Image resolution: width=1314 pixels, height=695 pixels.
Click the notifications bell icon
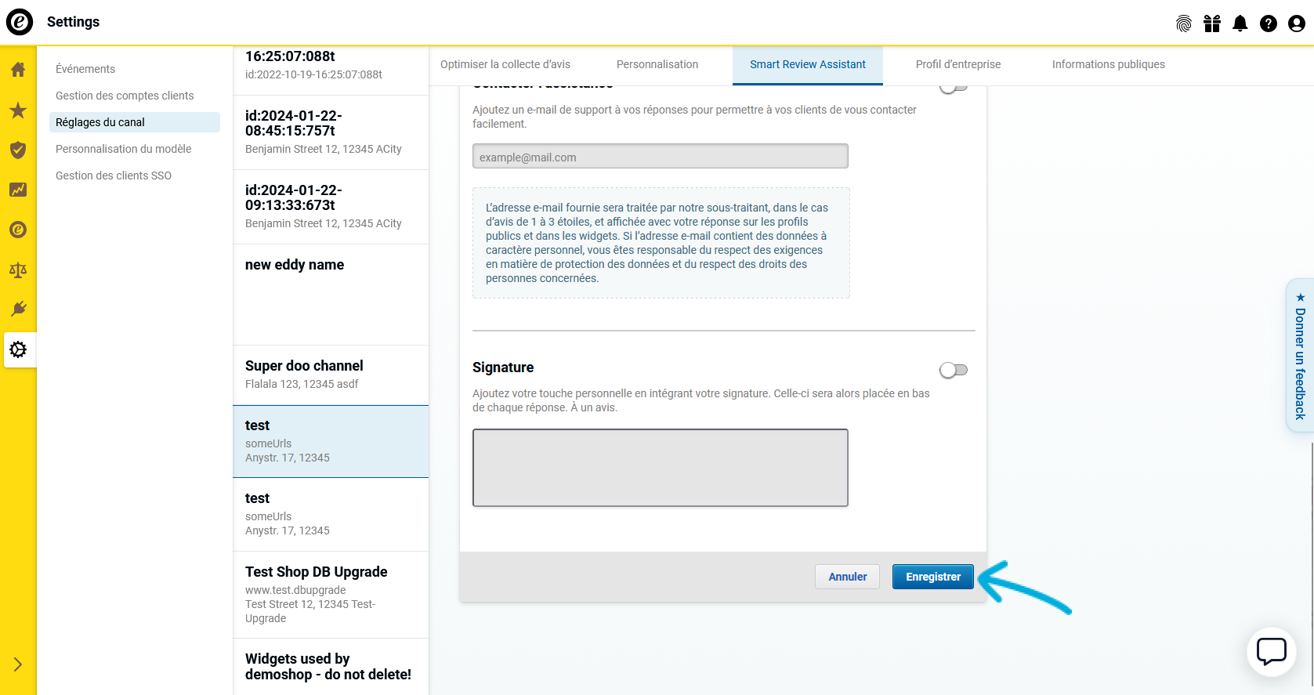(x=1240, y=24)
